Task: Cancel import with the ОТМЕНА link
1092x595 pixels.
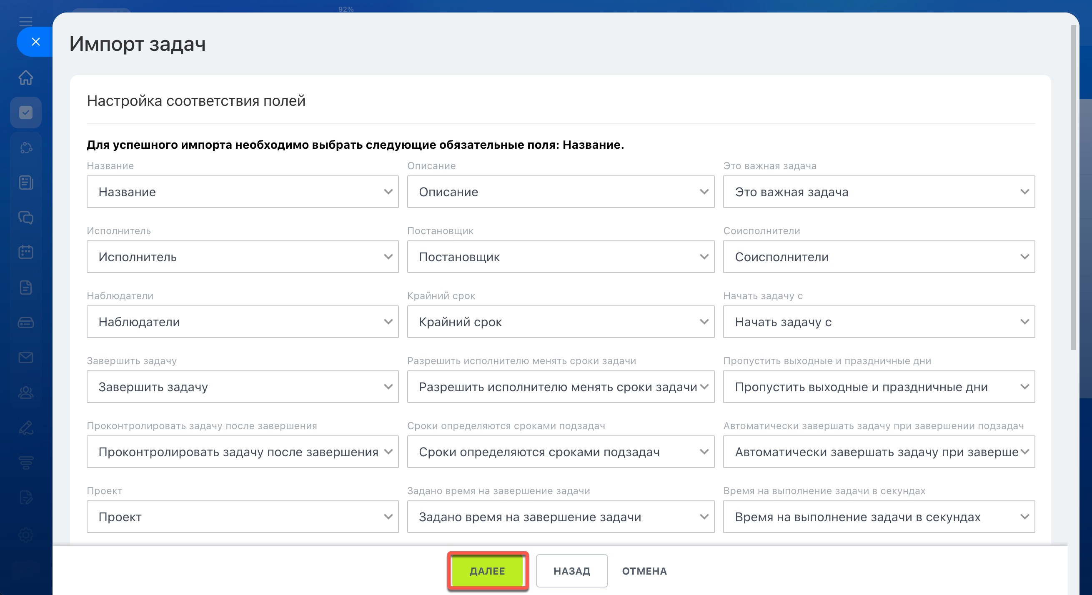Action: pos(644,571)
